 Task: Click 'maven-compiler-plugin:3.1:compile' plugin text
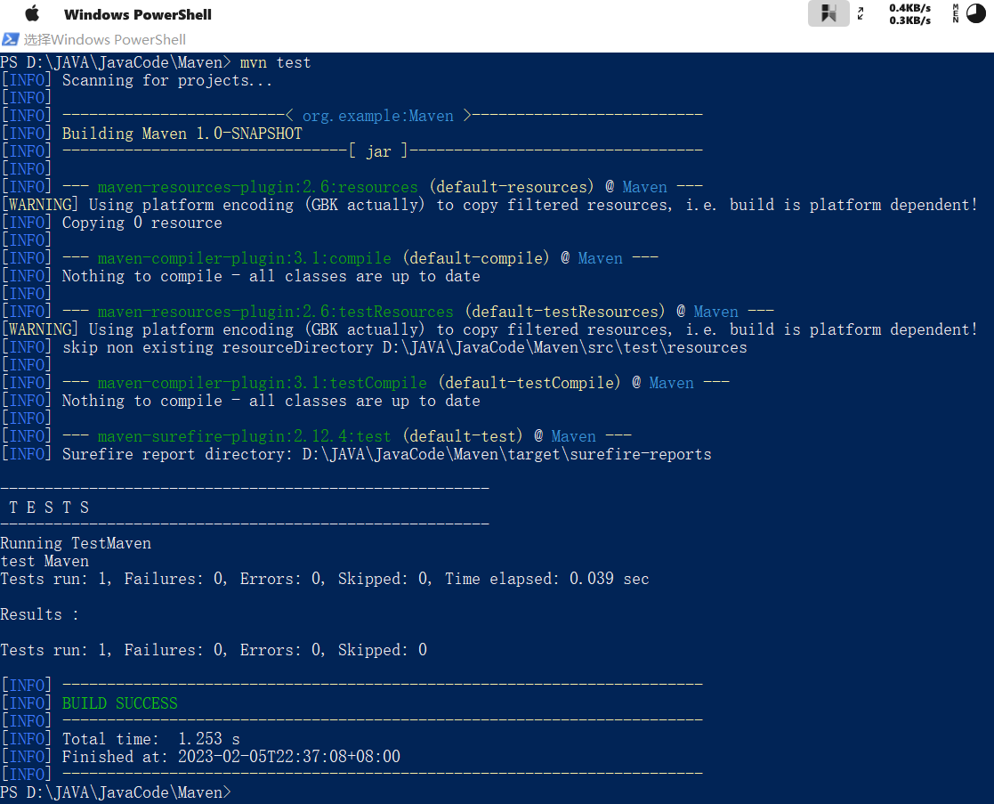(245, 259)
